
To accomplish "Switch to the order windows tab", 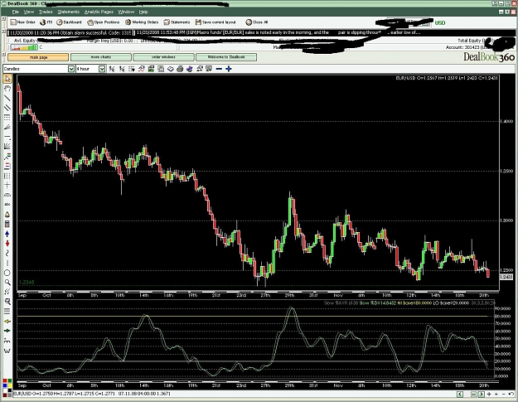I will pyautogui.click(x=163, y=57).
